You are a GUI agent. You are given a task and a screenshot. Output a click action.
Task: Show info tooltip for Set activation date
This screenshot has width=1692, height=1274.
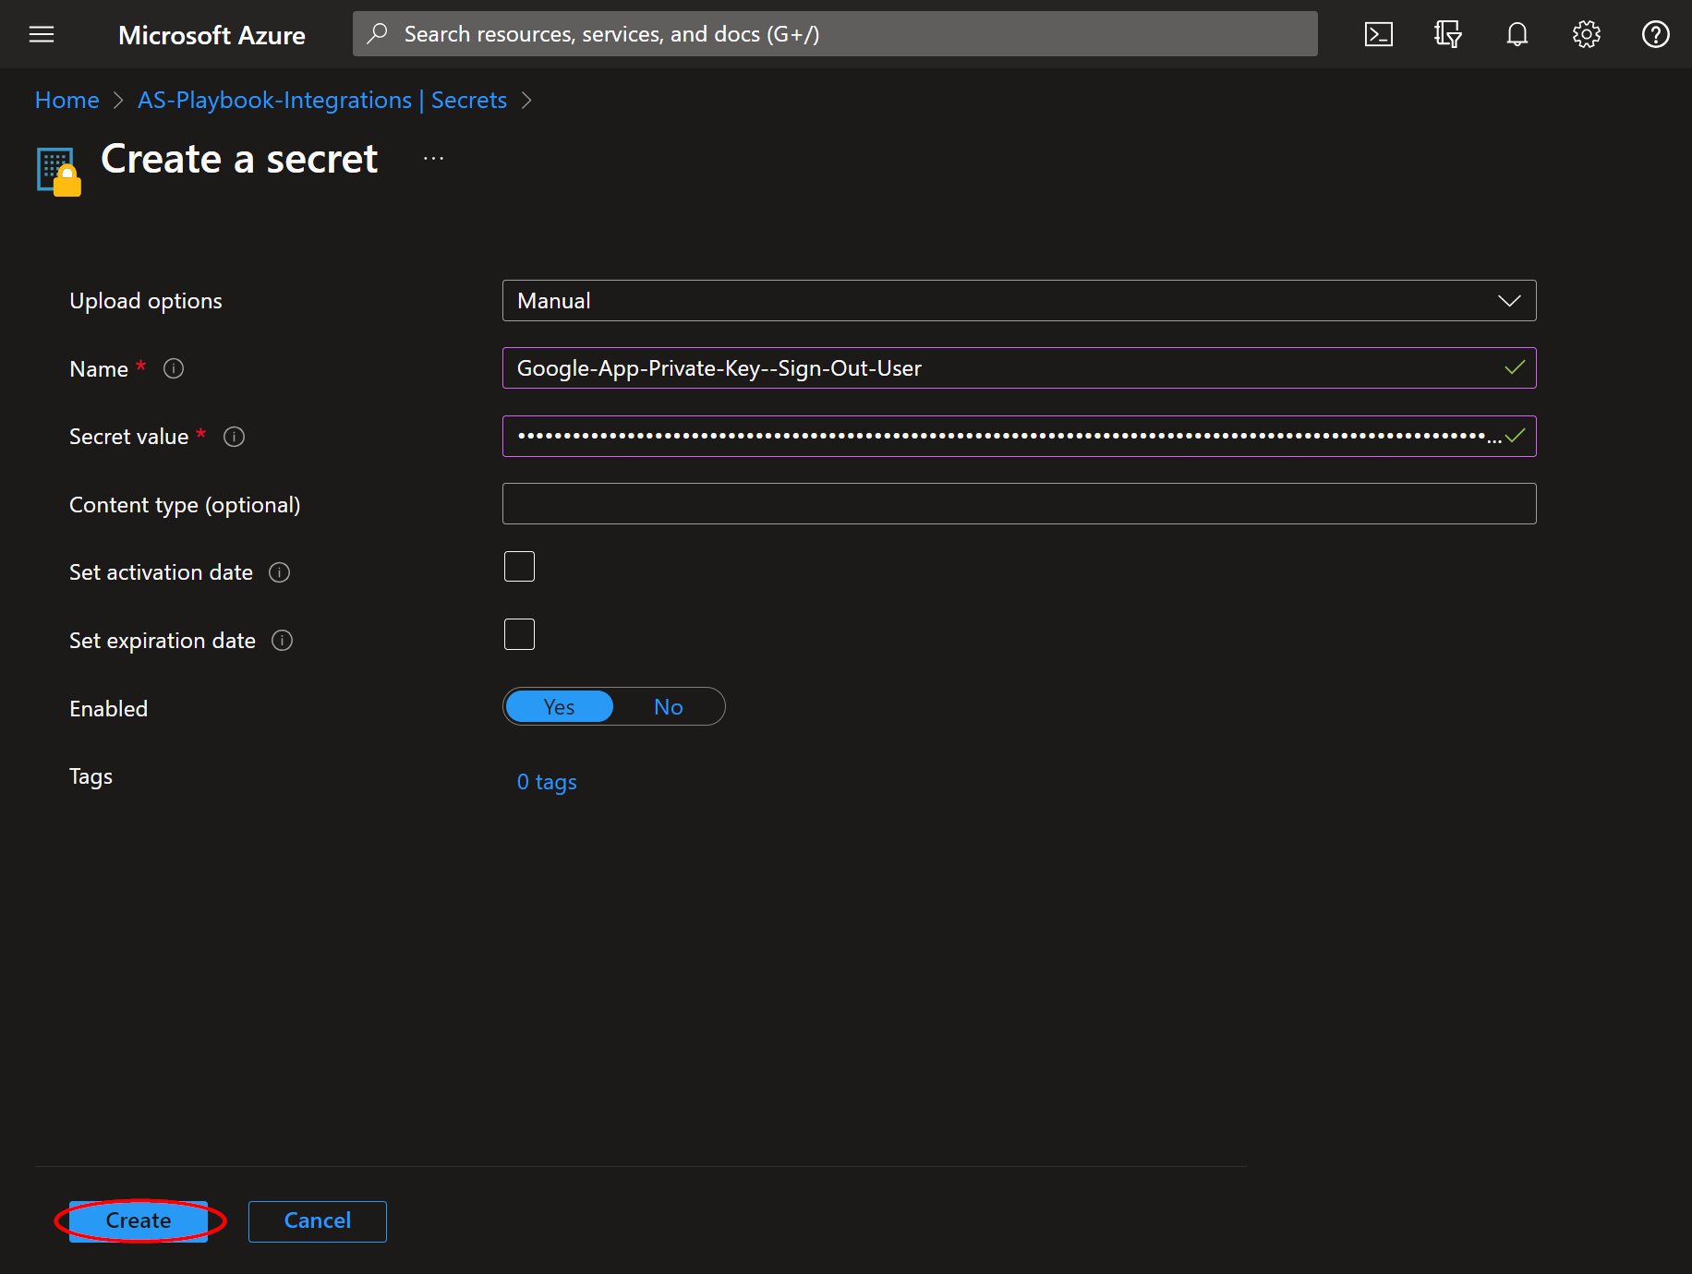[x=280, y=572]
